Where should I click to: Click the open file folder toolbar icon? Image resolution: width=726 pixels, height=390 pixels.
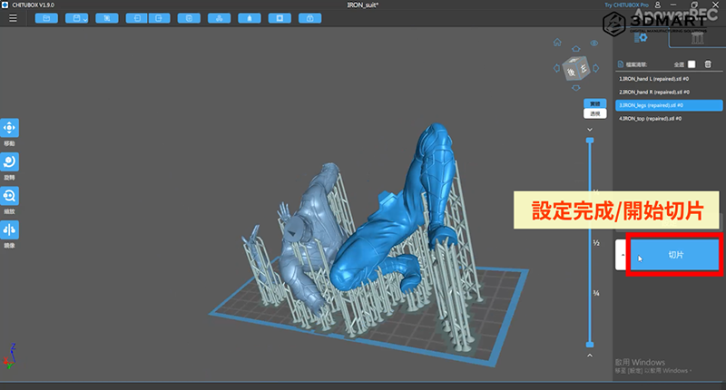click(46, 18)
